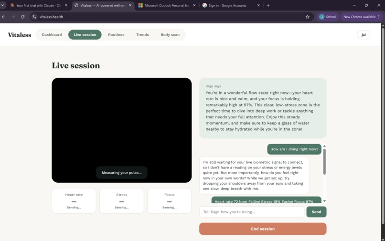Close the Claude chat tab
Screen dimensions: 385x241
[66, 5]
